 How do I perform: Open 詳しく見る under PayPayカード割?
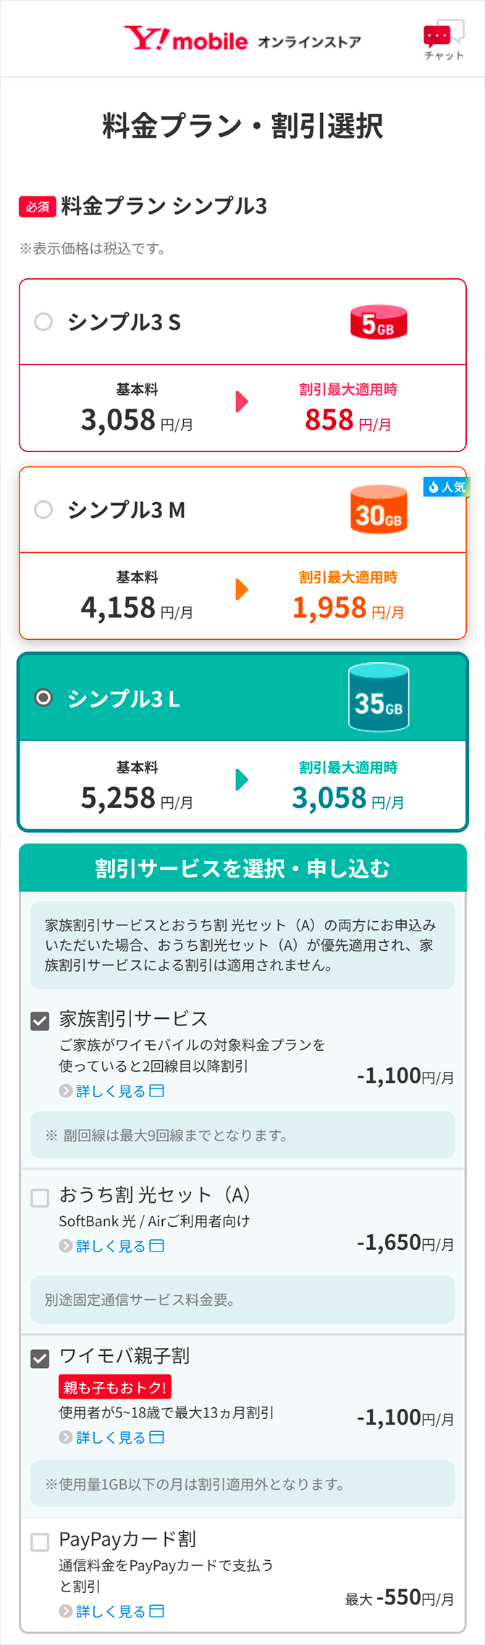(x=112, y=1612)
